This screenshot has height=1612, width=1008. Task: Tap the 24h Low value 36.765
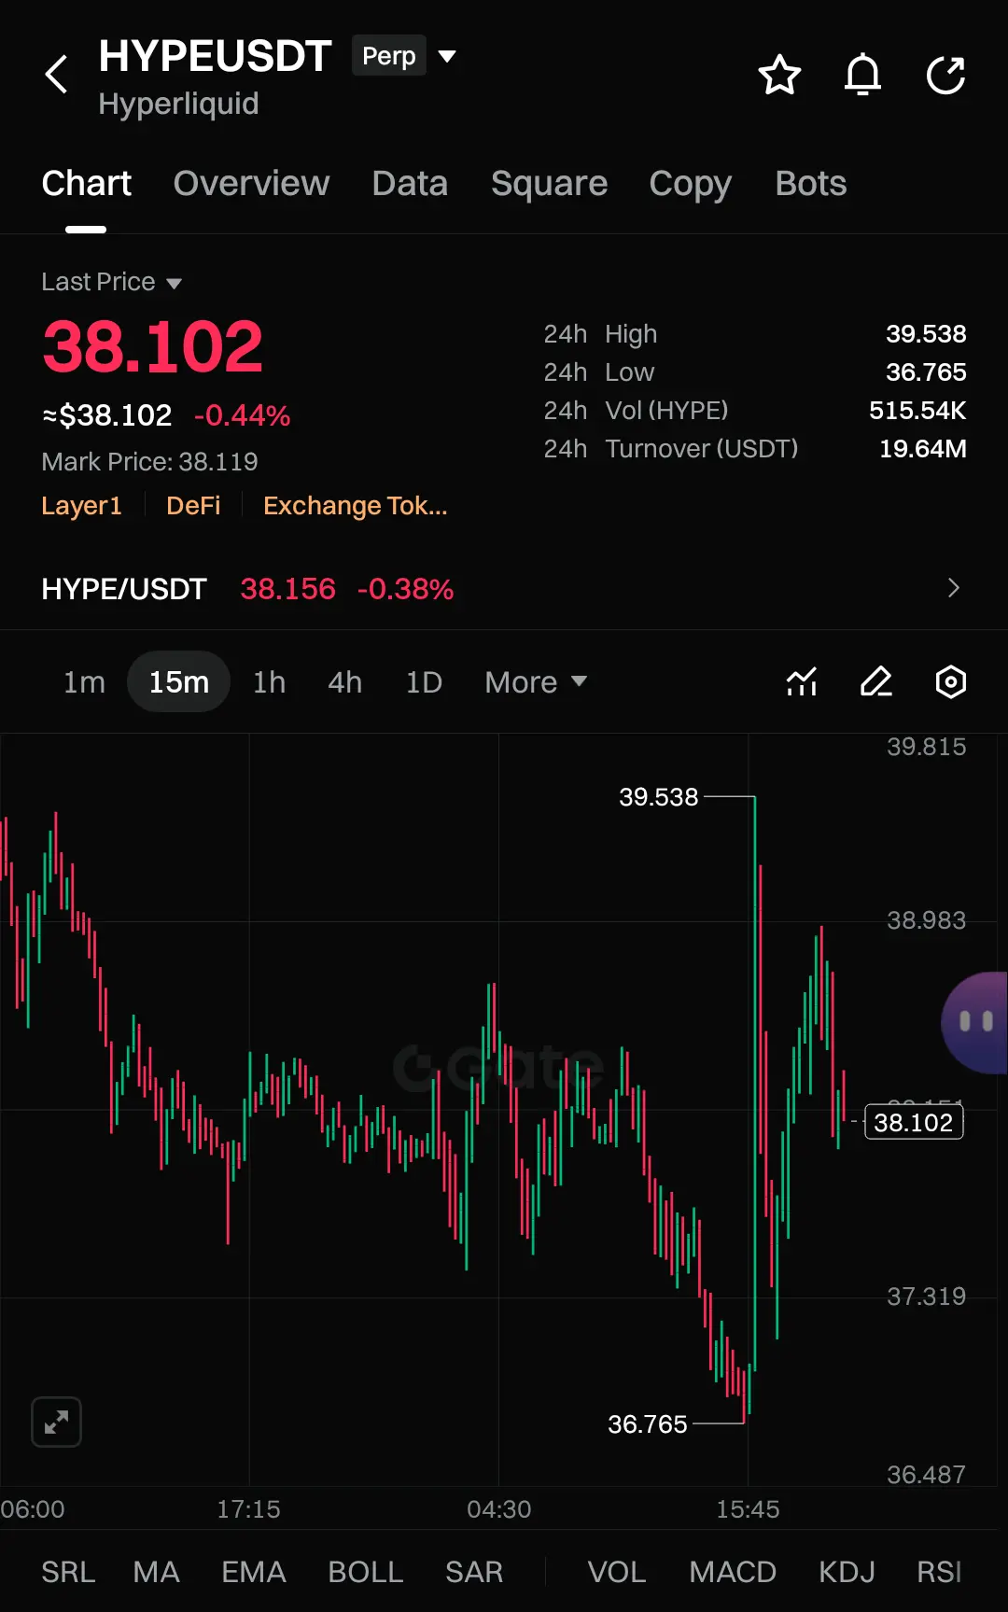click(x=926, y=372)
